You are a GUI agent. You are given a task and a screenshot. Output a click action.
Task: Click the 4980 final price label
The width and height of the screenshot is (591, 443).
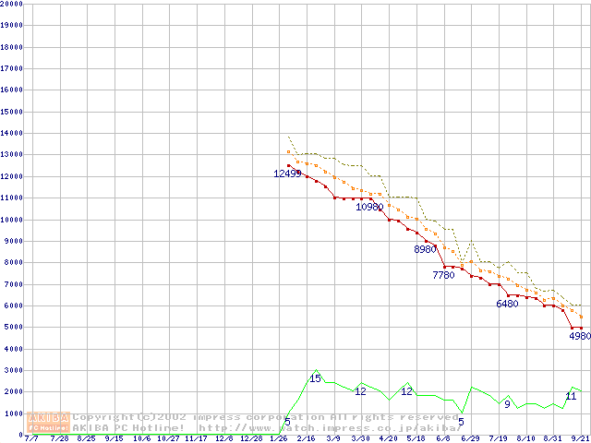pyautogui.click(x=579, y=336)
